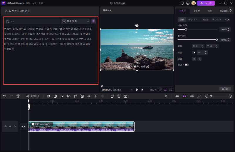Click the AI portrait circle icon
Image resolution: width=235 pixels, height=152 pixels.
pyautogui.click(x=119, y=96)
